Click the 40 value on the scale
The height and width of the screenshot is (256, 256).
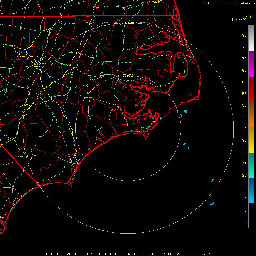tap(244, 129)
